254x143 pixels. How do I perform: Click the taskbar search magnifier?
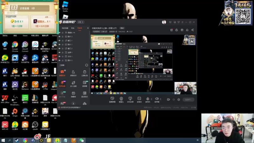[10, 140]
